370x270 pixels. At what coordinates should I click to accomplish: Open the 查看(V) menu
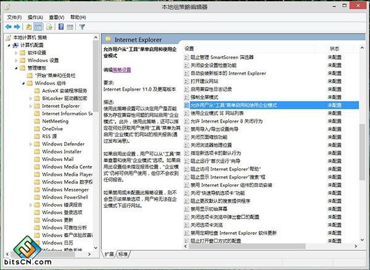point(57,17)
